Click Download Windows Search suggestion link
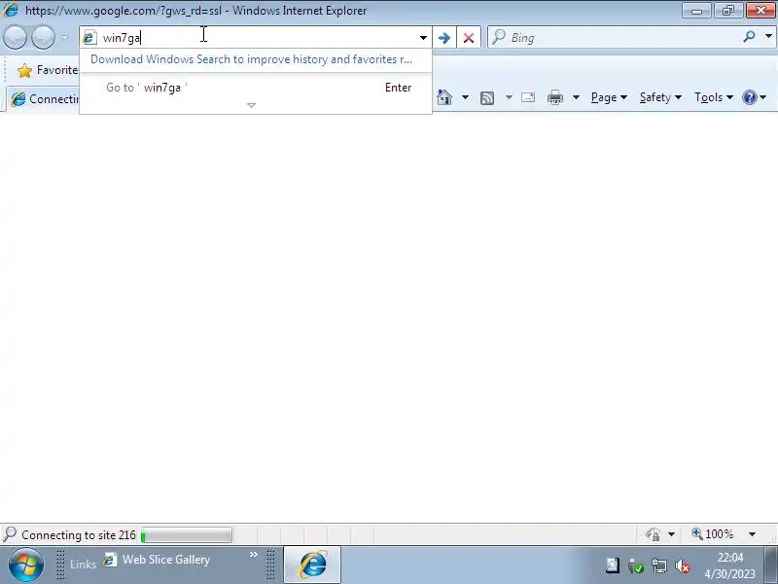778x584 pixels. coord(251,59)
